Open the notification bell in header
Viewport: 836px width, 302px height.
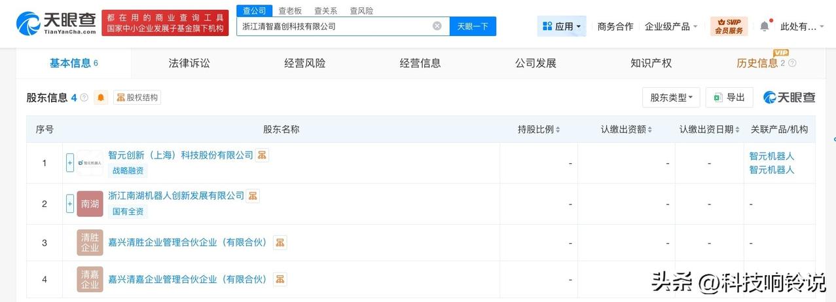pos(764,26)
